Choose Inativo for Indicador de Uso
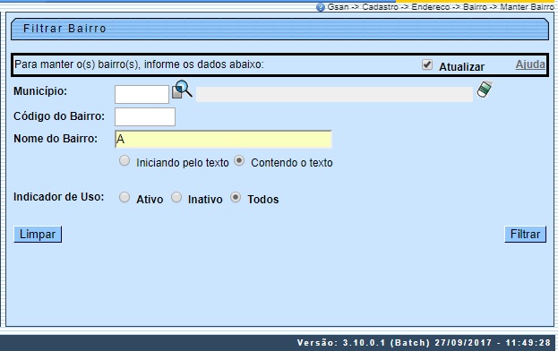558x351 pixels. [x=176, y=197]
